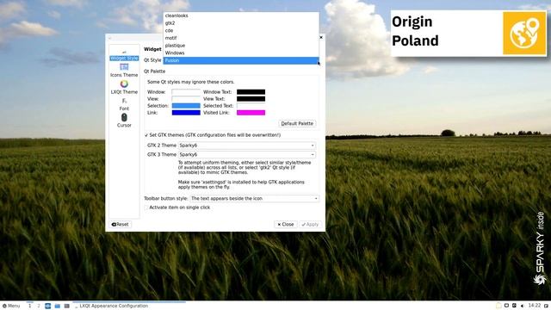Click the 14:22 clock on the taskbar

click(534, 306)
